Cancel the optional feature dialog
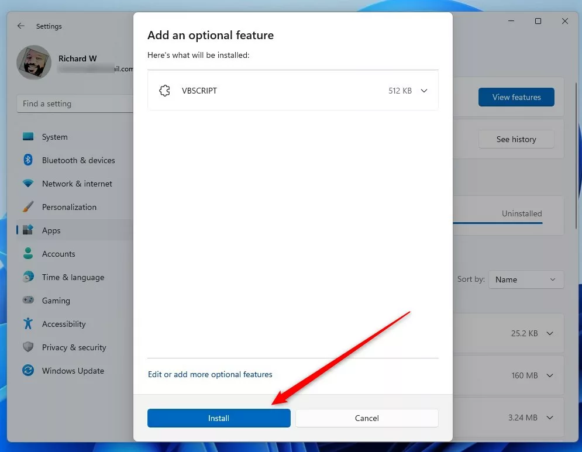Viewport: 582px width, 452px height. coord(367,418)
